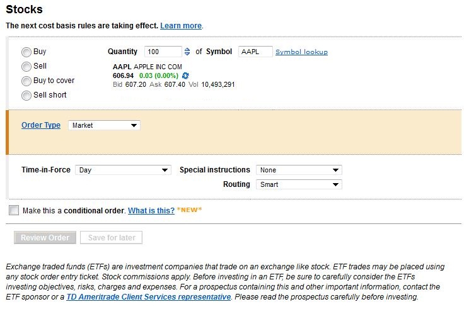Click the Stocks page heading

(x=24, y=9)
